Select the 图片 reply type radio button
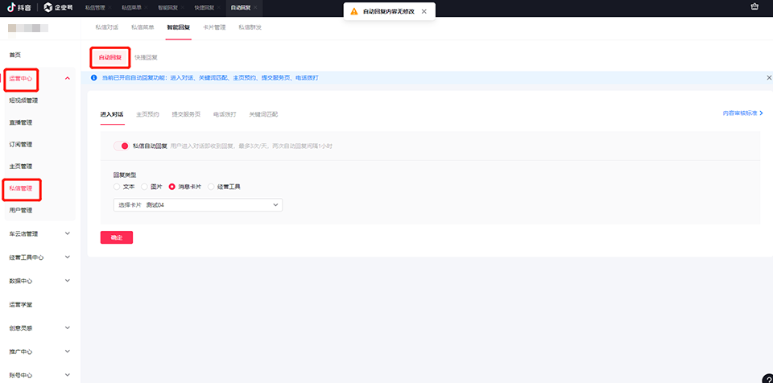 [x=144, y=187]
